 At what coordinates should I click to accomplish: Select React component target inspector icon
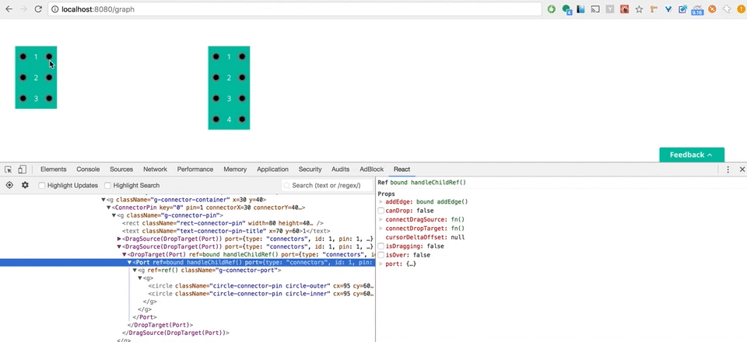tap(9, 185)
